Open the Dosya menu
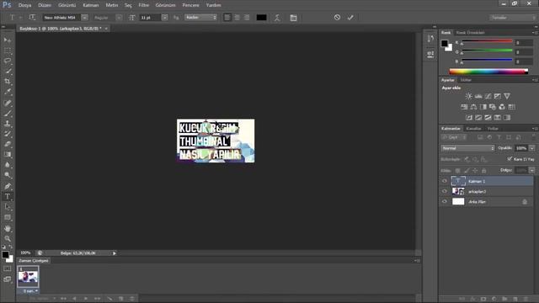This screenshot has height=303, width=539. pos(24,5)
